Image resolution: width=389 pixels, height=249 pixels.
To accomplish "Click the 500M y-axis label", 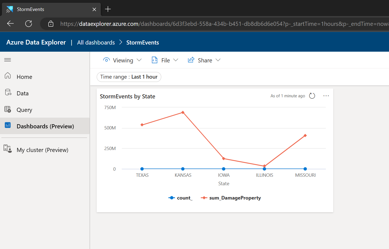I will [x=110, y=128].
